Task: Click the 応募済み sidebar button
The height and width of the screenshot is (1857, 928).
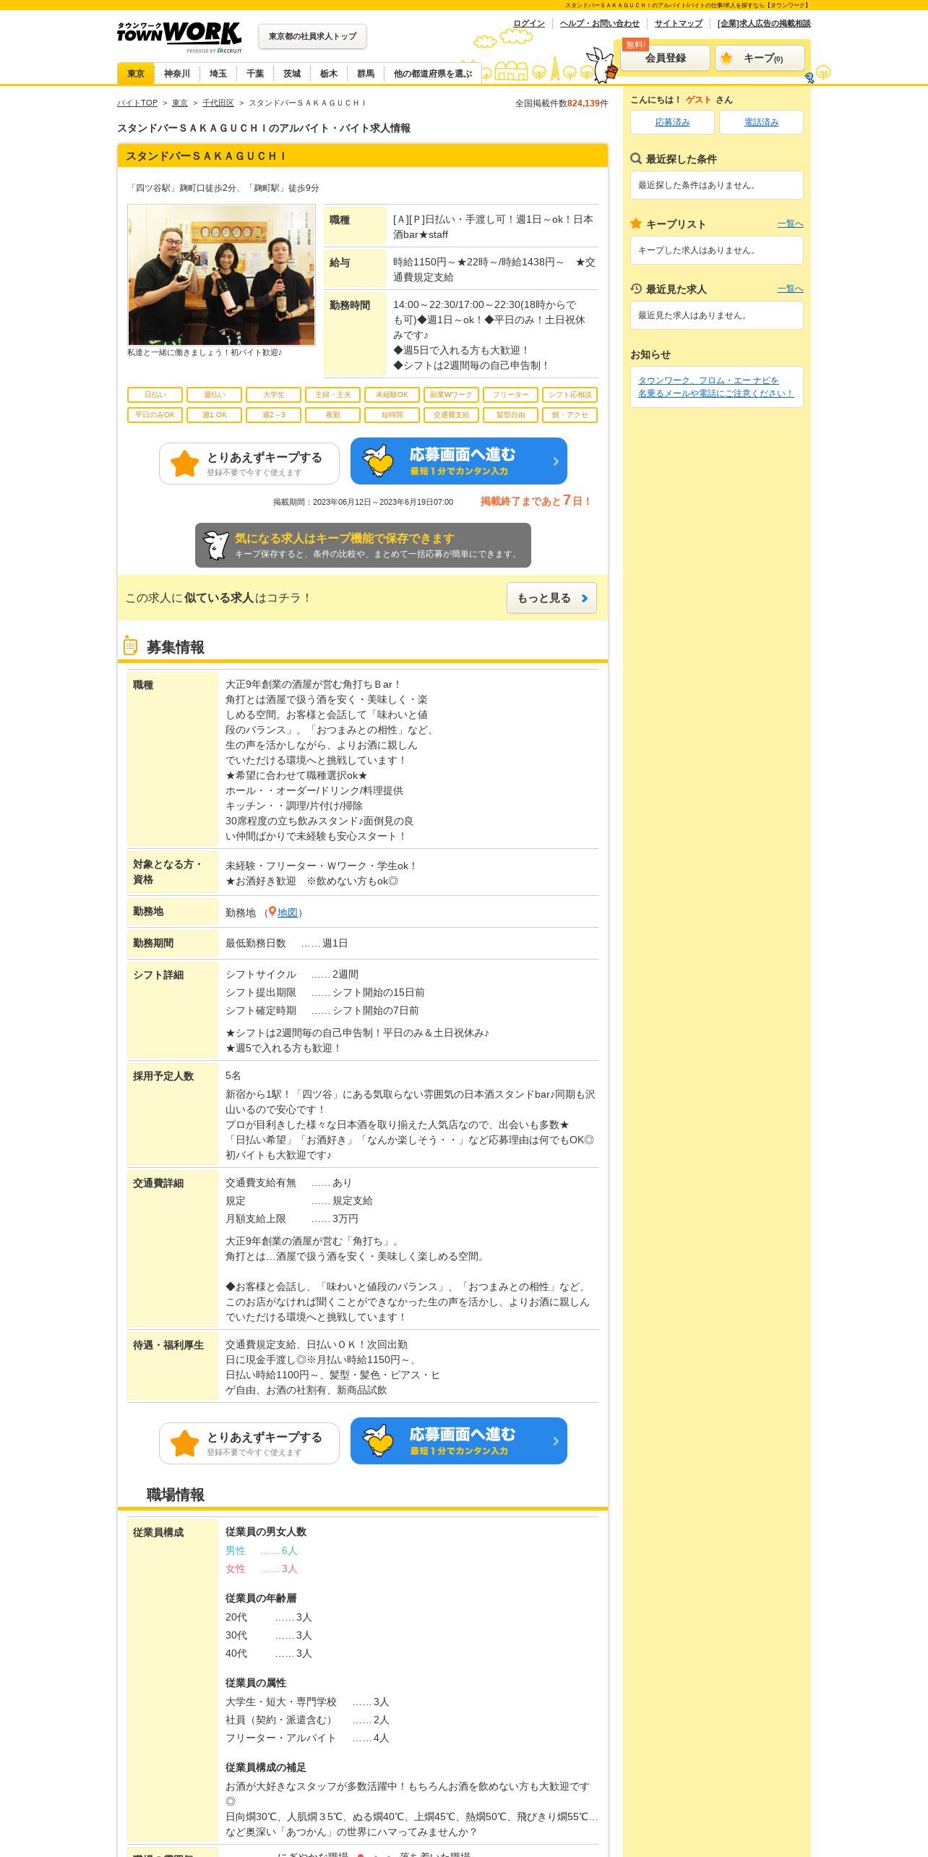Action: (672, 122)
